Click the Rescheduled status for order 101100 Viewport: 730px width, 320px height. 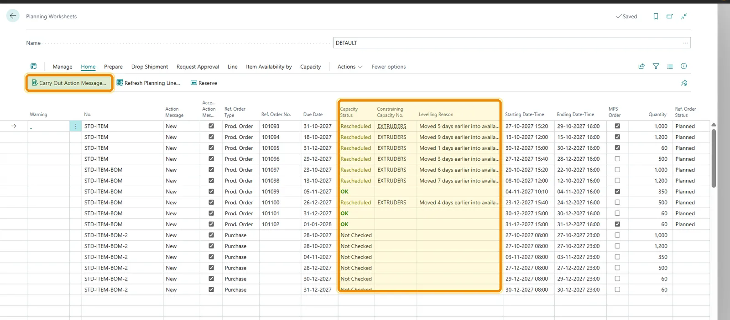[356, 203]
